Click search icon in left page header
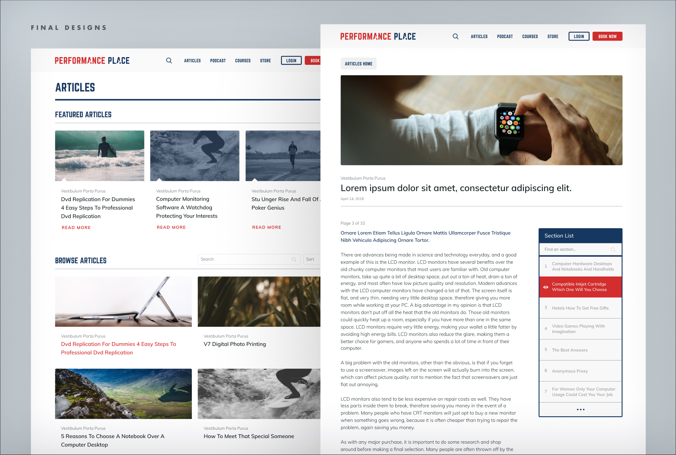The width and height of the screenshot is (676, 455). [169, 61]
